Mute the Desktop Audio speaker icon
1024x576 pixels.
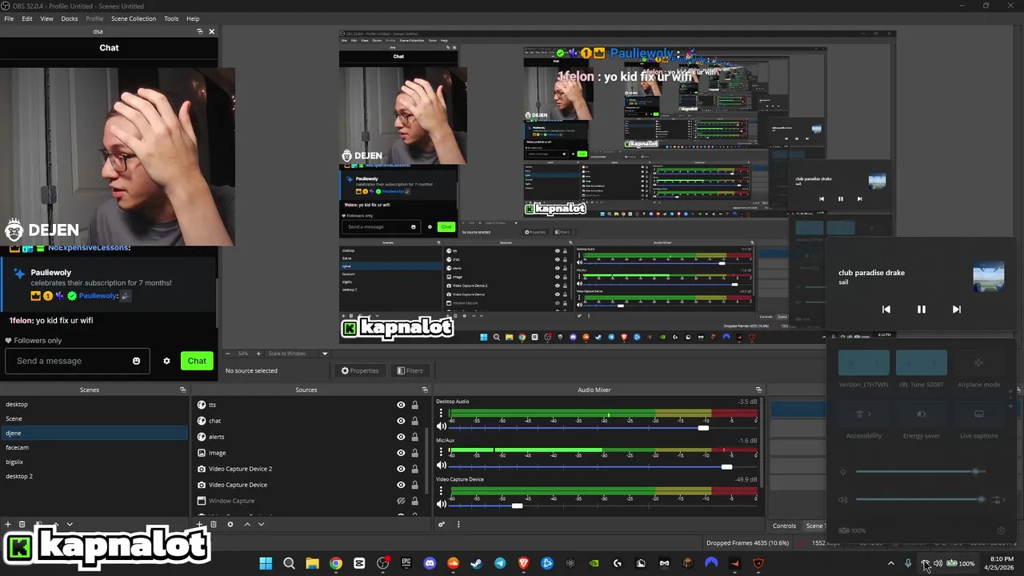pyautogui.click(x=441, y=427)
